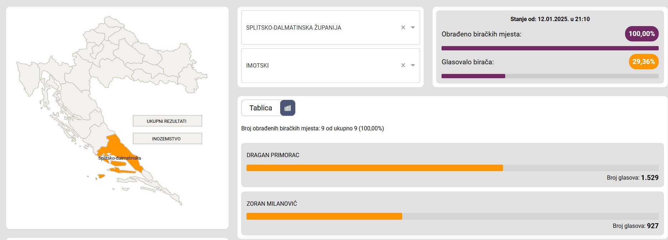The image size is (668, 240).
Task: Clear the Imotski selection
Action: click(403, 65)
